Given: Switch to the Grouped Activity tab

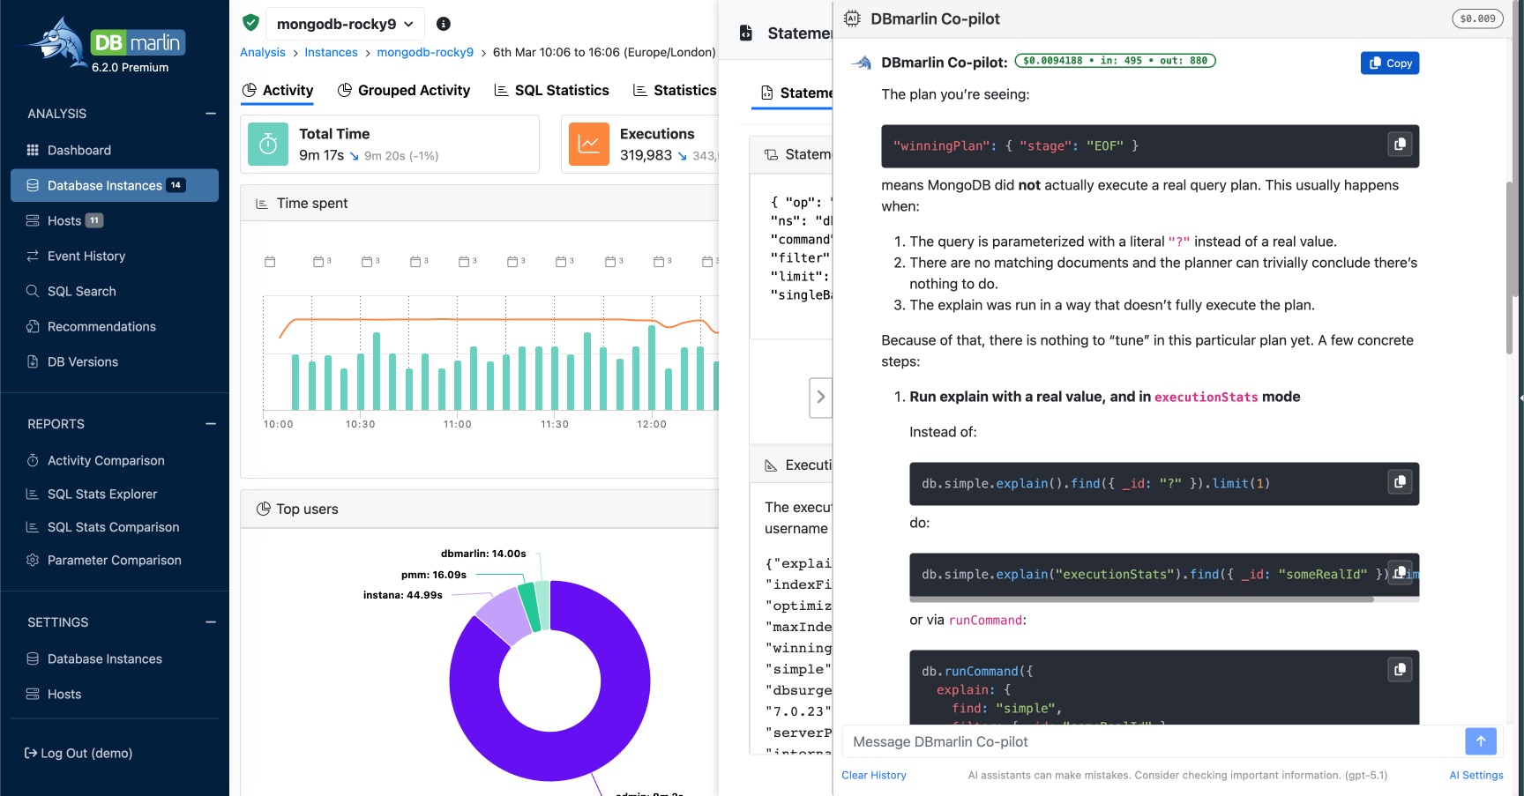Looking at the screenshot, I should pyautogui.click(x=404, y=90).
